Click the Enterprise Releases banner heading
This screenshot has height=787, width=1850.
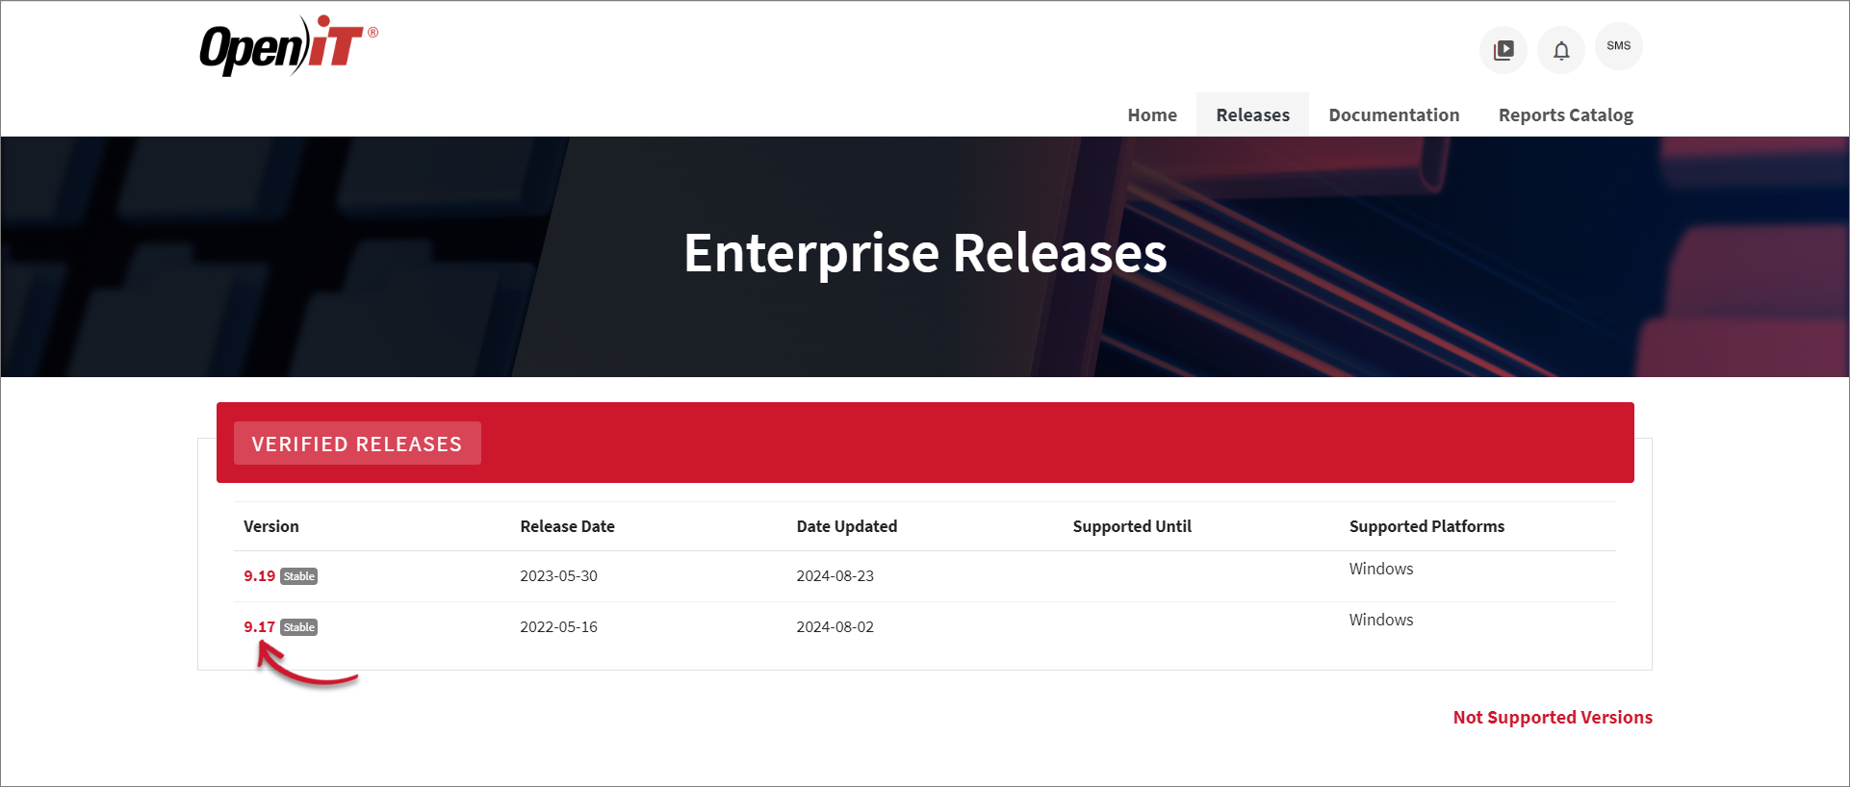[x=924, y=253]
